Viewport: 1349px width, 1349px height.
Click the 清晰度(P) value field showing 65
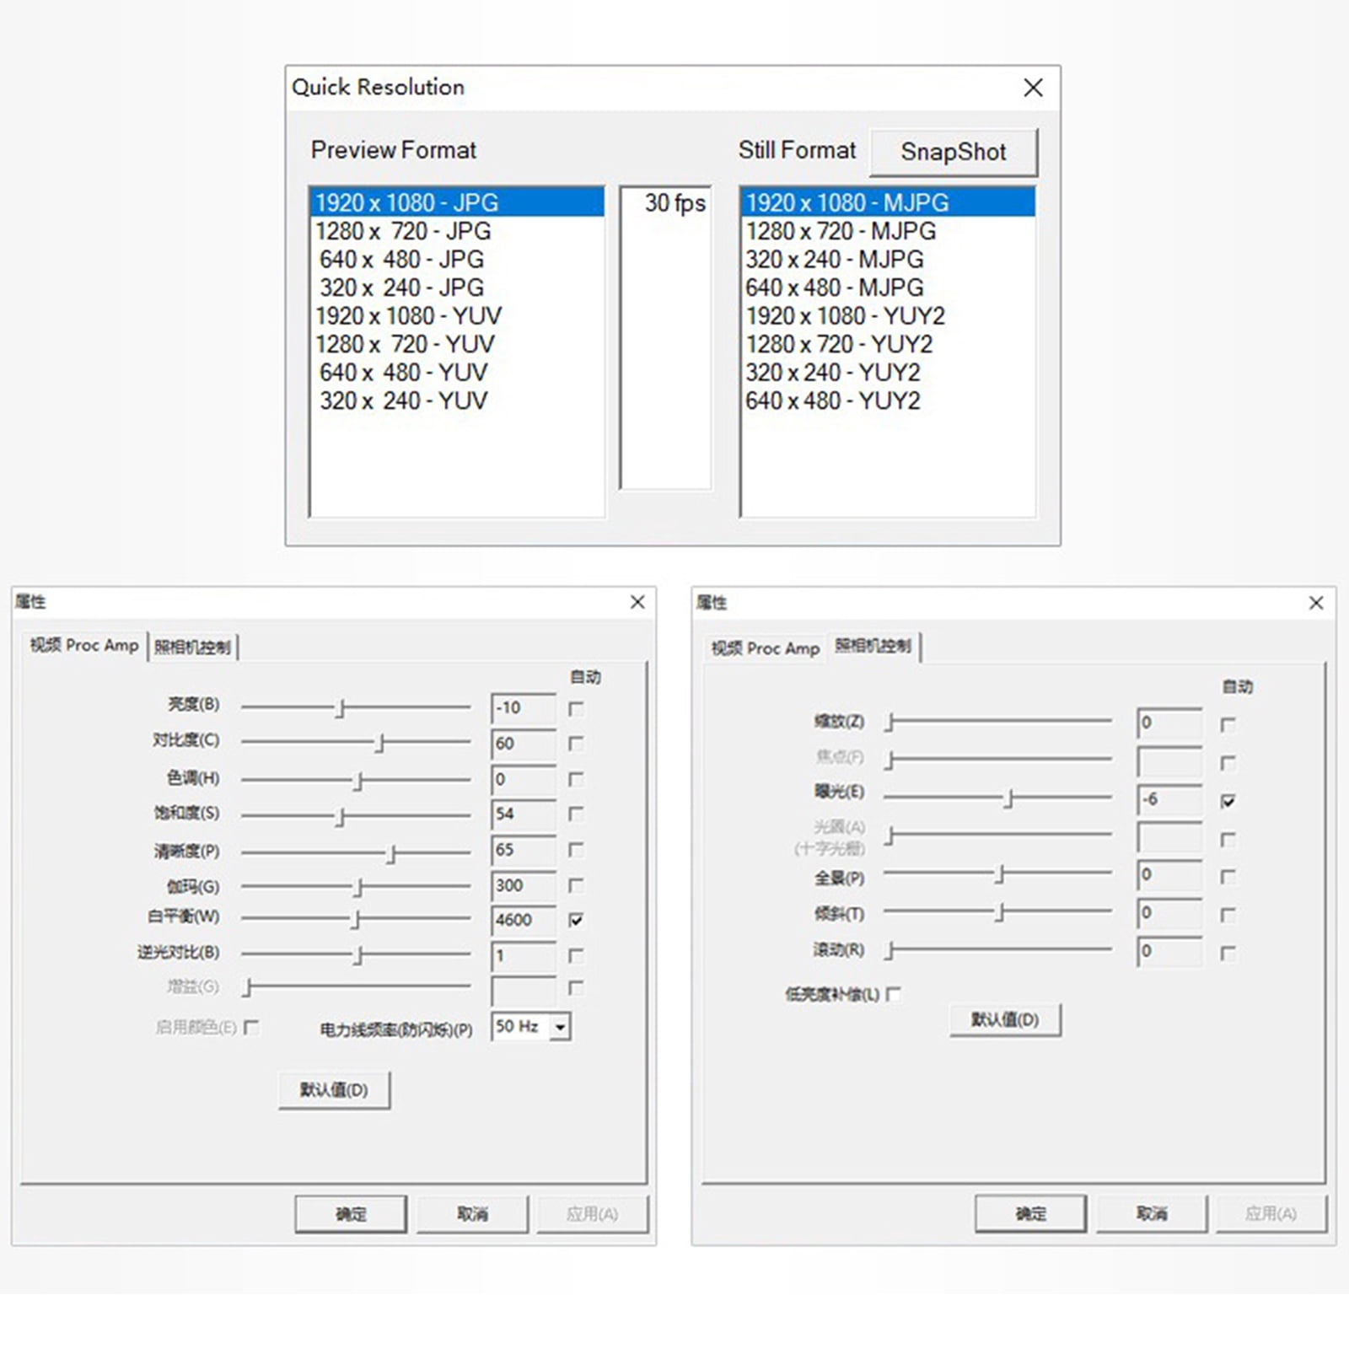[x=523, y=850]
